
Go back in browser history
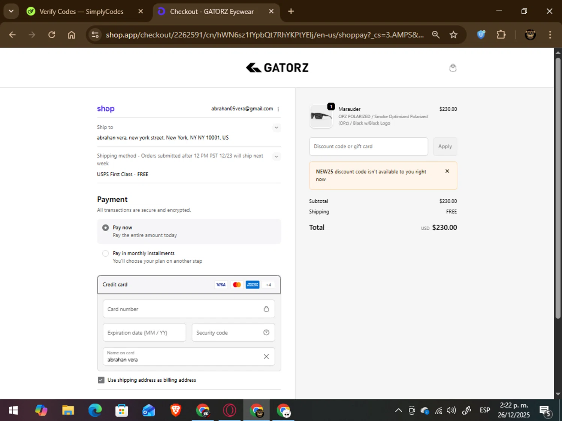tap(12, 35)
